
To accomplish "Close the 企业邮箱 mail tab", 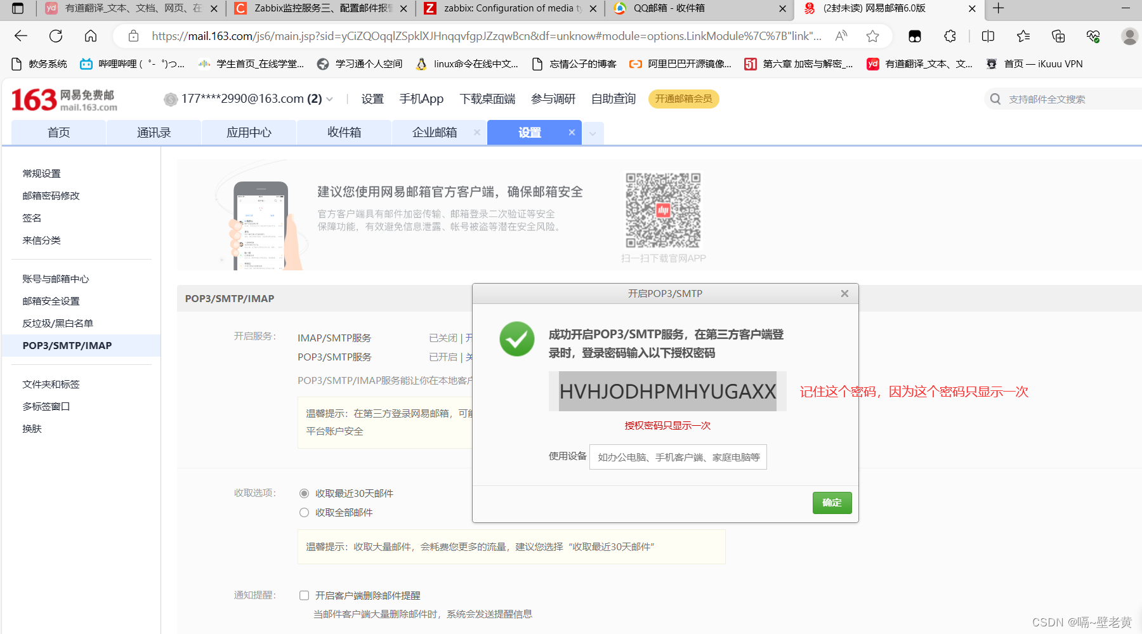I will 477,132.
